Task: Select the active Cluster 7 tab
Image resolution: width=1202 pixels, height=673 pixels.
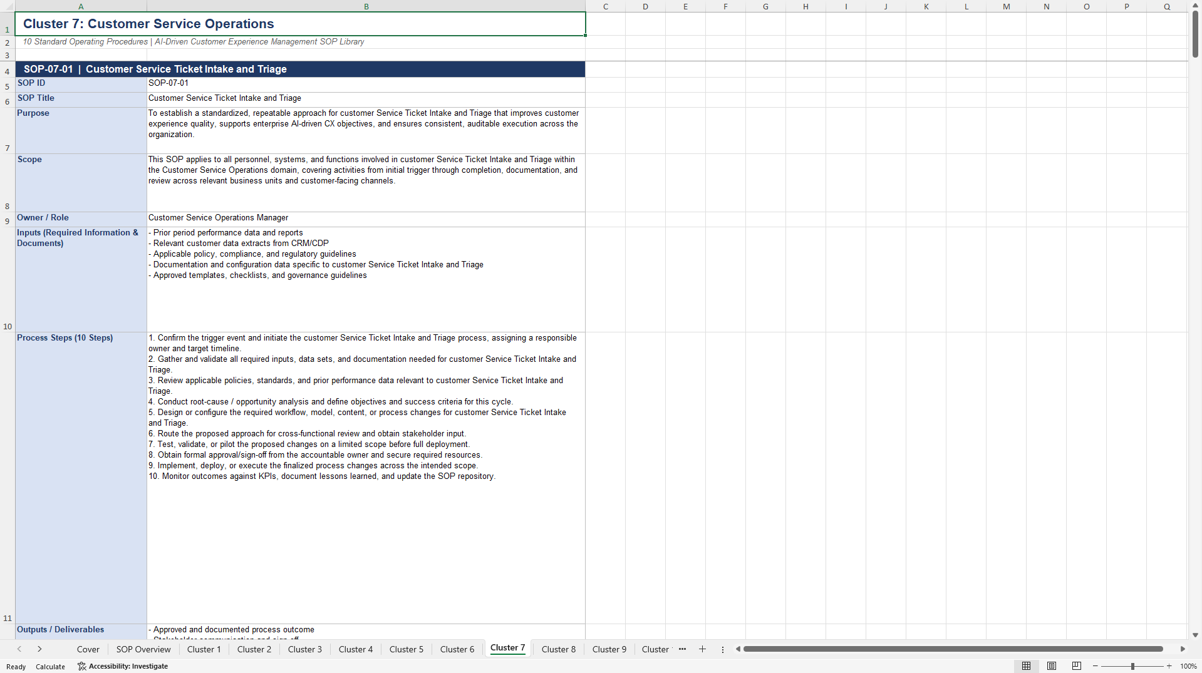Action: (508, 648)
